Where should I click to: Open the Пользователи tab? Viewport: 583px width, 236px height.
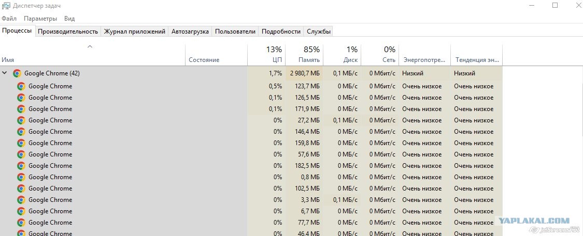pyautogui.click(x=235, y=32)
